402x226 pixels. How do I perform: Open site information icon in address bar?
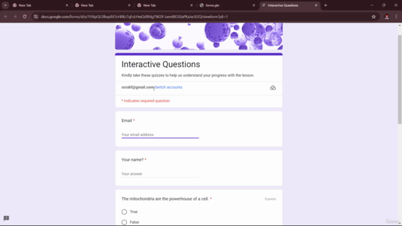[x=36, y=17]
